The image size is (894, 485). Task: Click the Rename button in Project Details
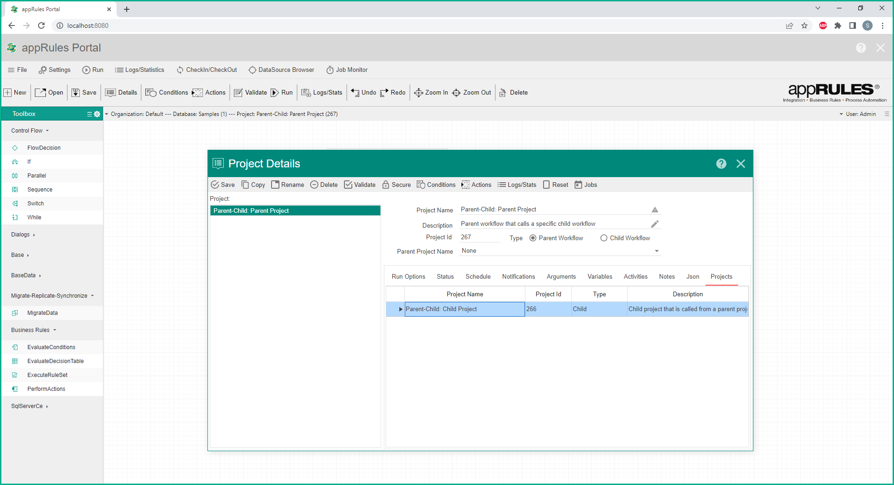[x=287, y=185]
